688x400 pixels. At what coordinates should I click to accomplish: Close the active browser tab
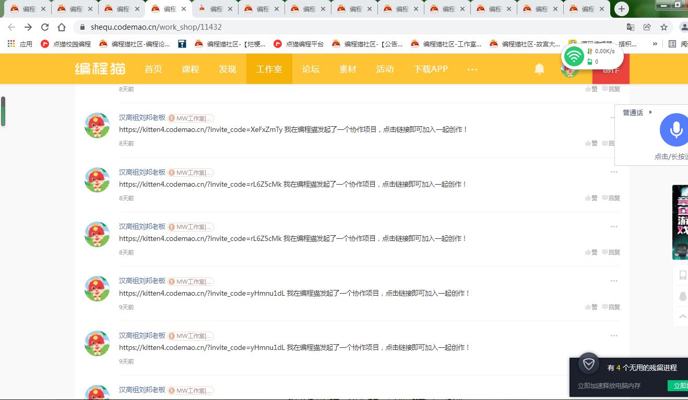tap(183, 9)
